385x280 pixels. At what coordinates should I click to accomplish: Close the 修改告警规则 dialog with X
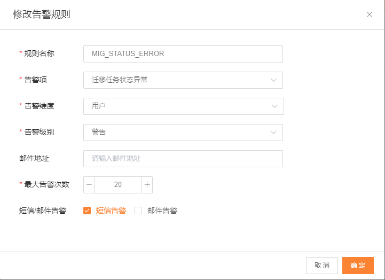(x=369, y=14)
